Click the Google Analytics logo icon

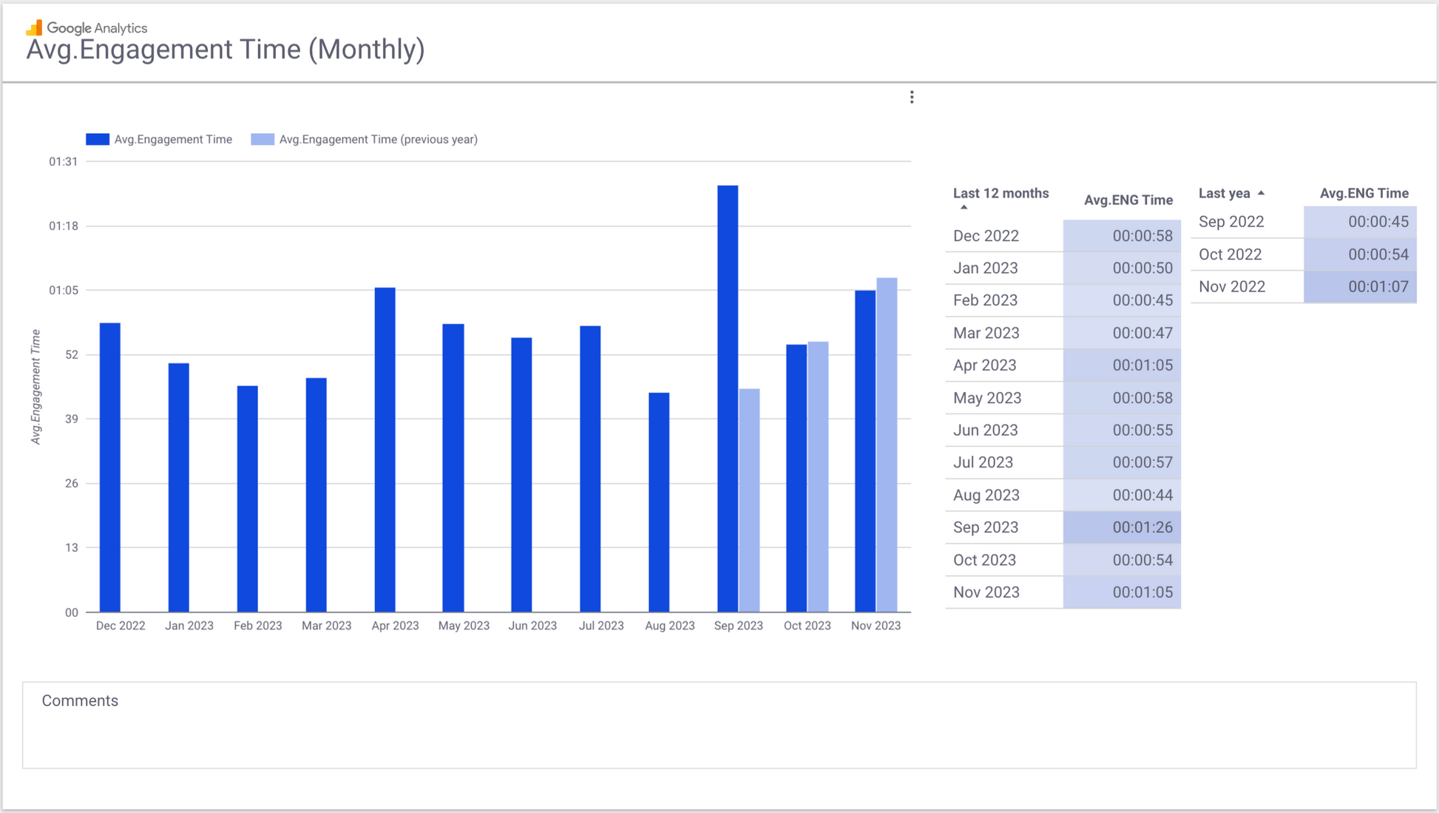pyautogui.click(x=34, y=28)
